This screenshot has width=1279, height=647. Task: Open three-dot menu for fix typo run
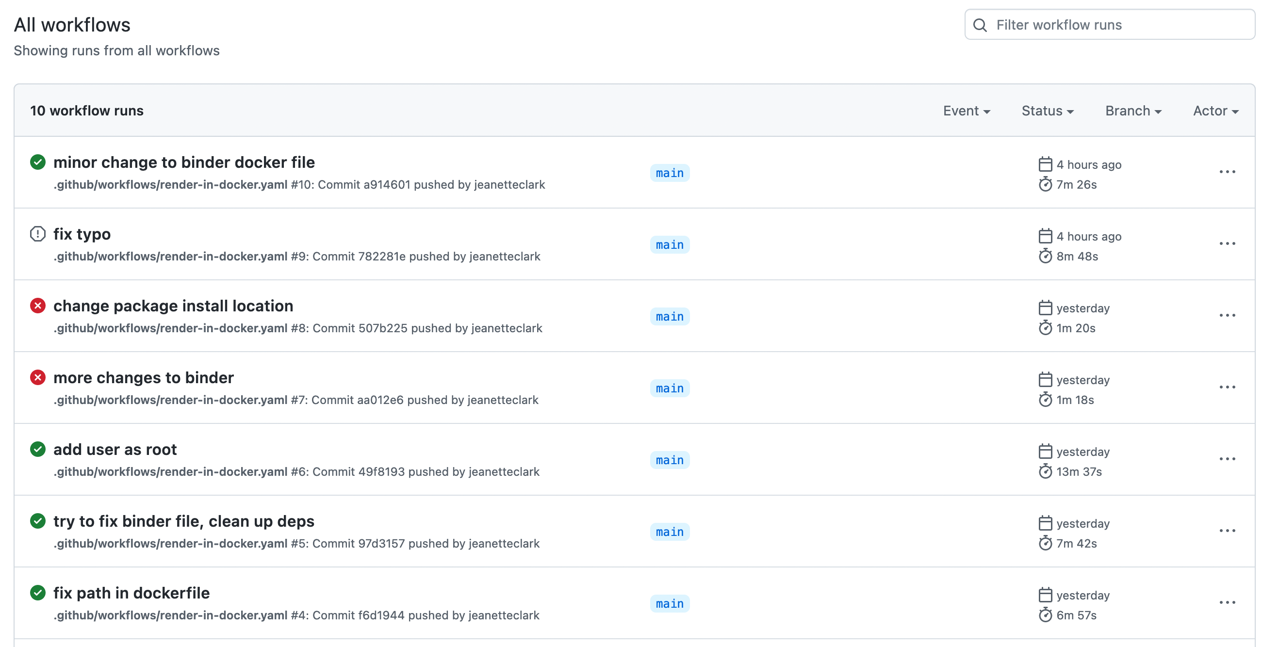coord(1227,243)
